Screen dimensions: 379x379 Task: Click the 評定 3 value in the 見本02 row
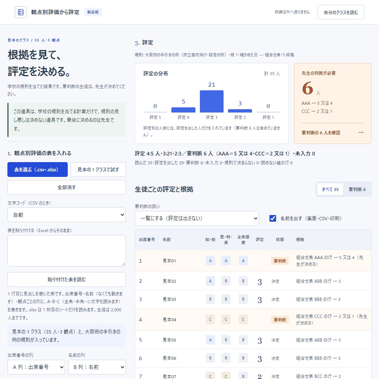pyautogui.click(x=259, y=282)
